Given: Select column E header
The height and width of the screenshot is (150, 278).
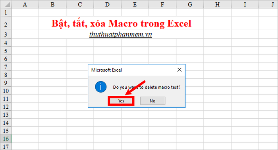Looking at the screenshot, I should (135, 4).
